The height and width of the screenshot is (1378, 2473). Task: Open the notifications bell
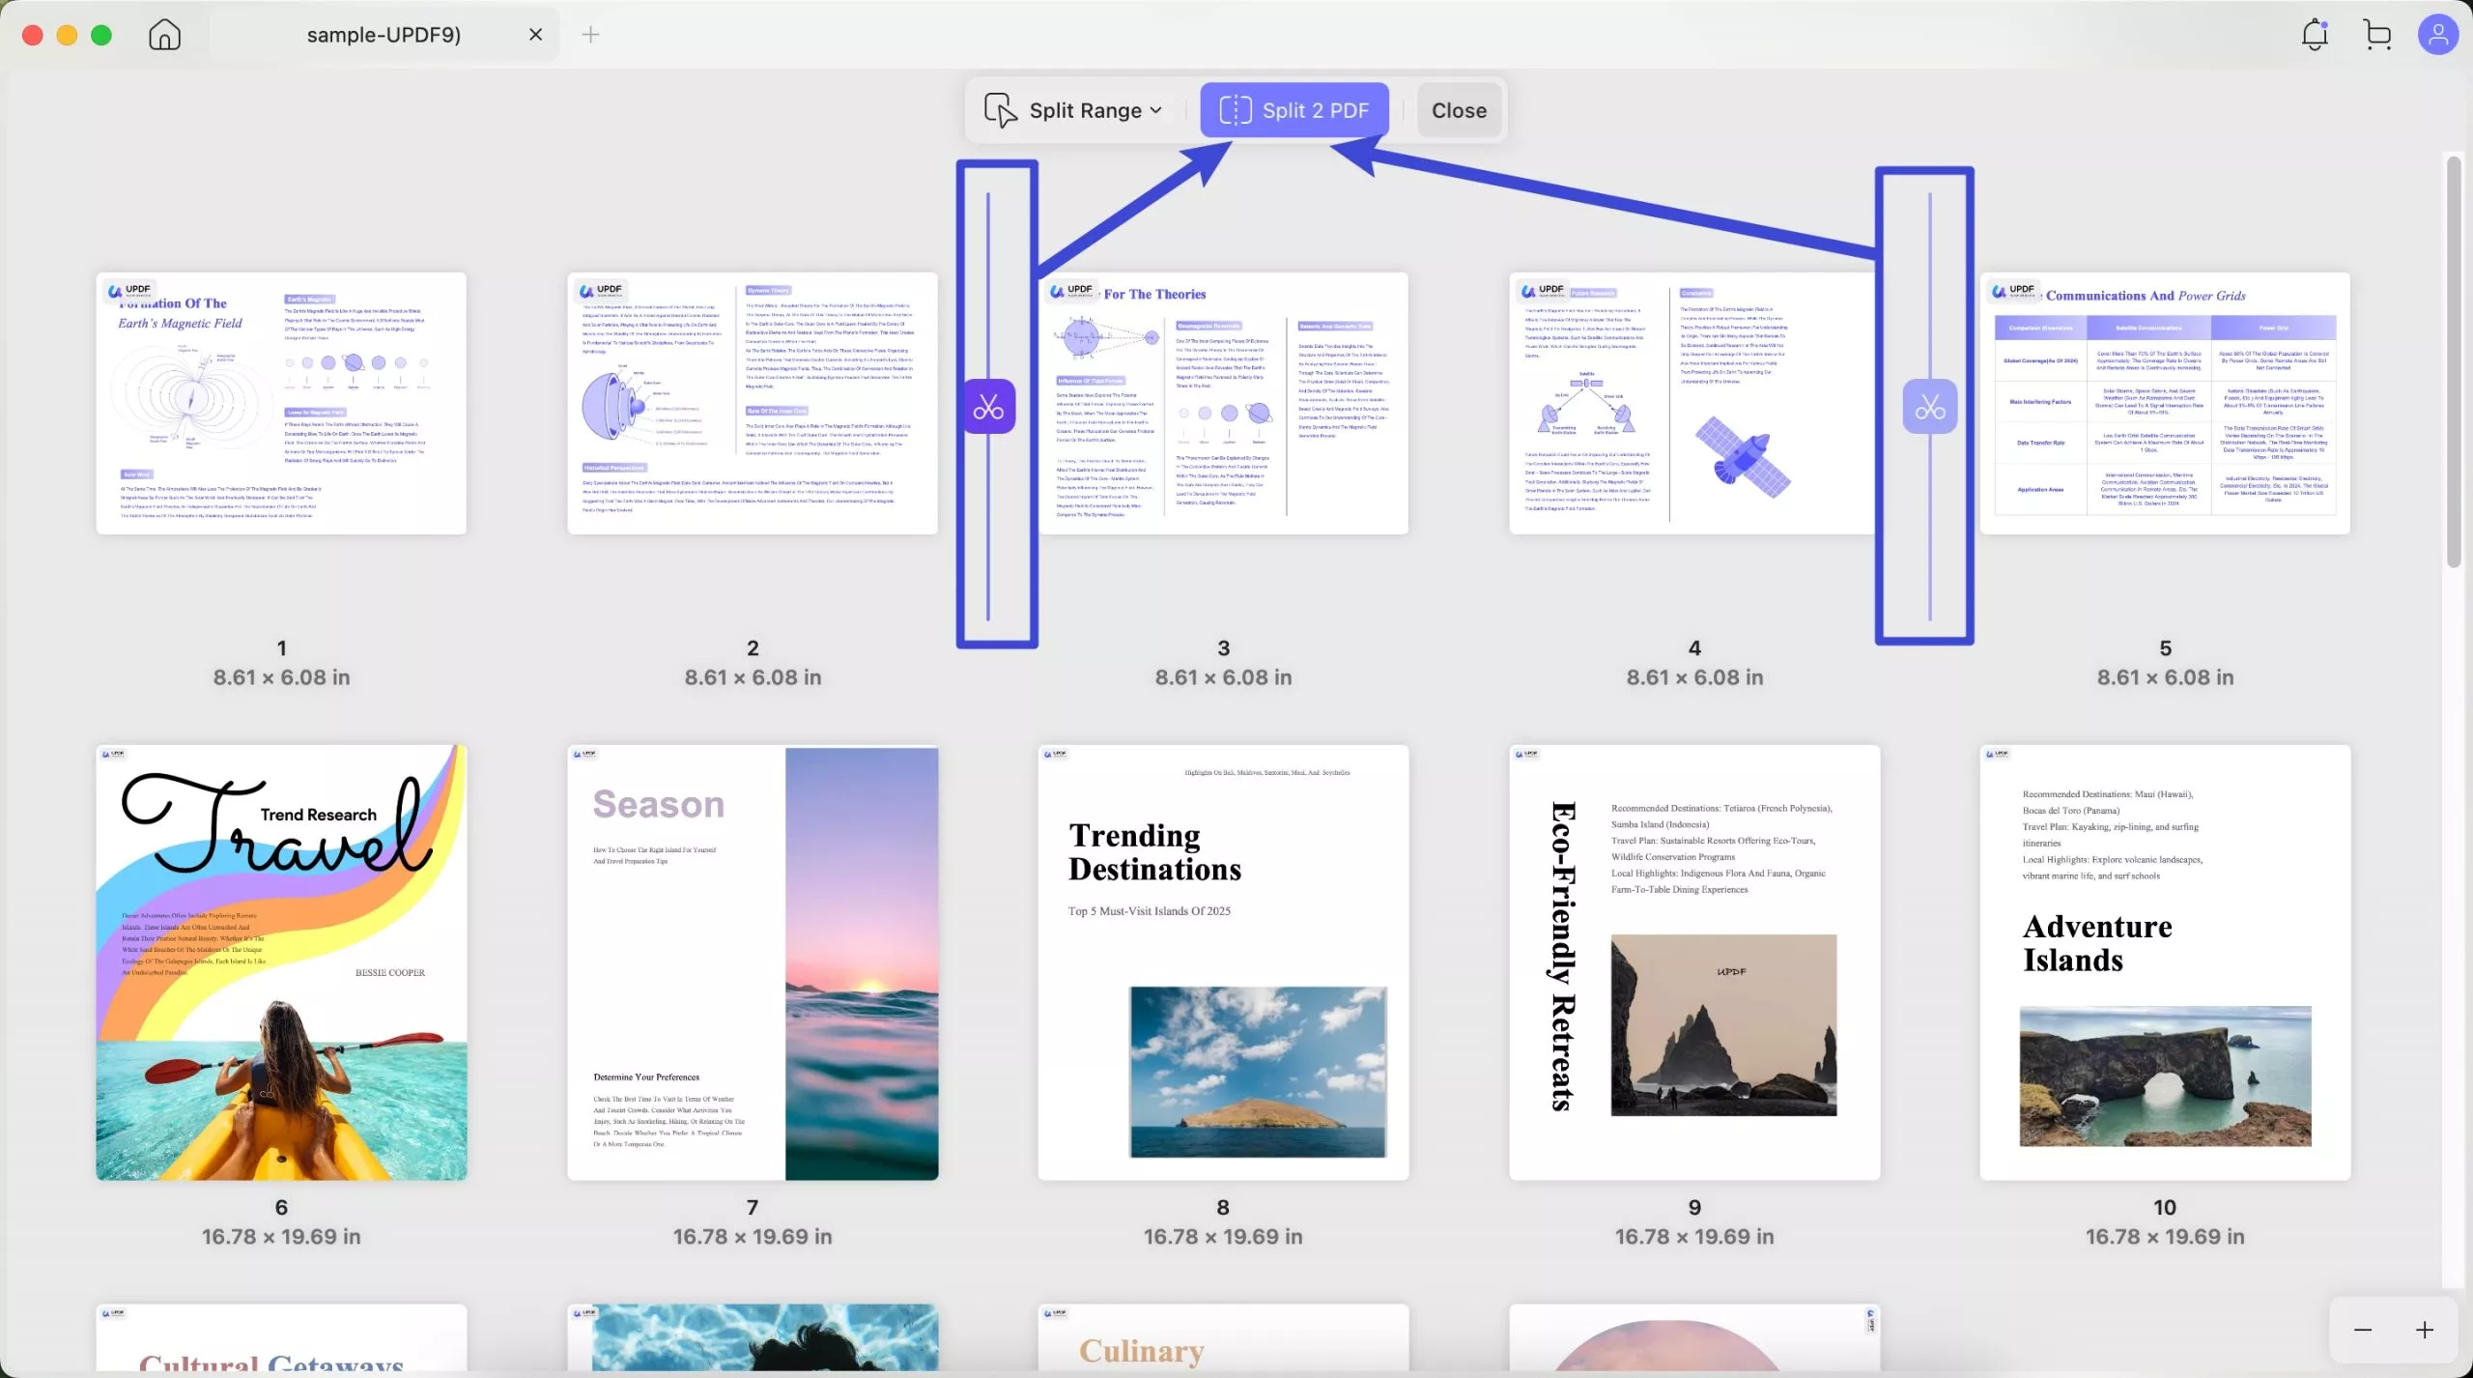[x=2315, y=35]
